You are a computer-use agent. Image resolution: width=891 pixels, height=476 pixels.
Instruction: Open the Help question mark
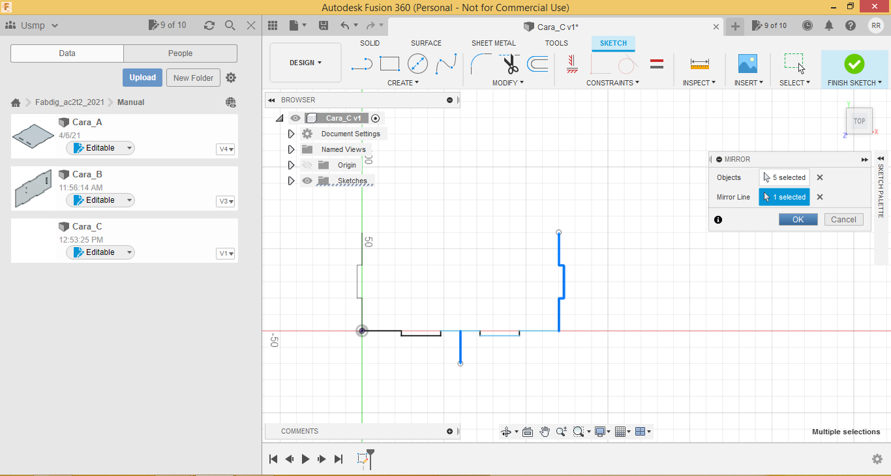pos(851,25)
